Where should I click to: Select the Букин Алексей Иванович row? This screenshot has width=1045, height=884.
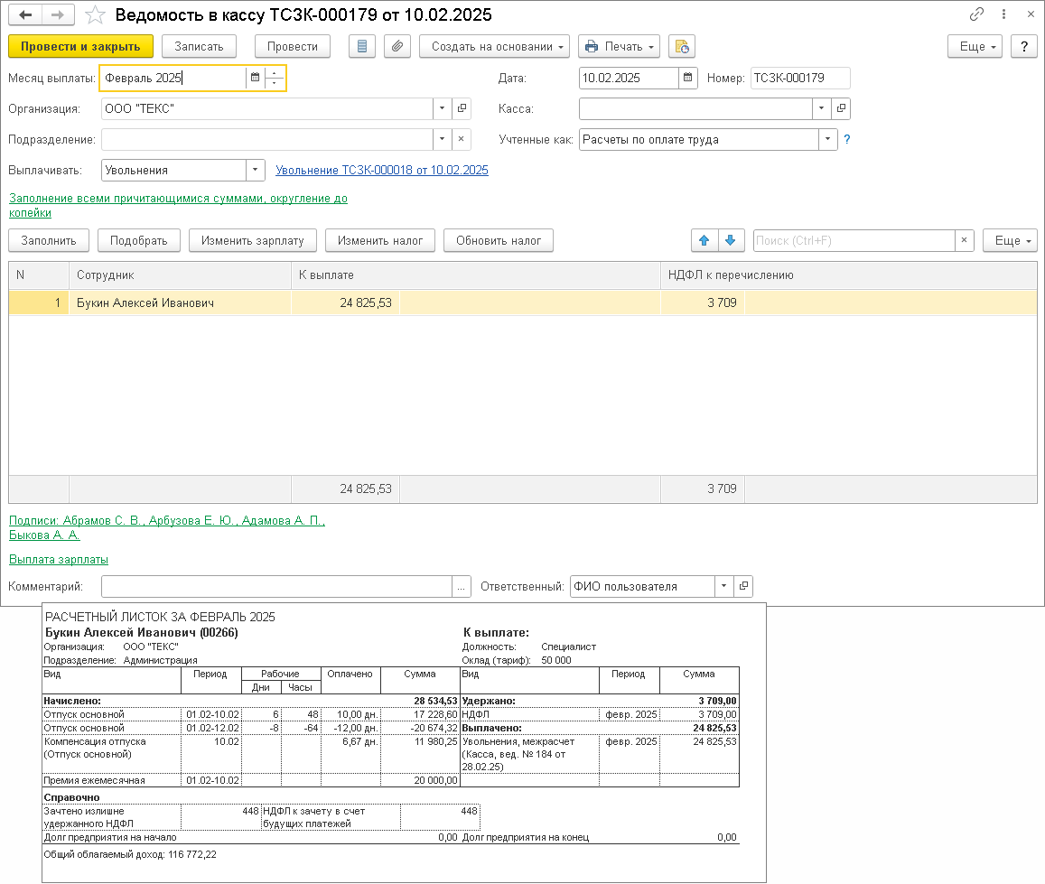[x=145, y=303]
